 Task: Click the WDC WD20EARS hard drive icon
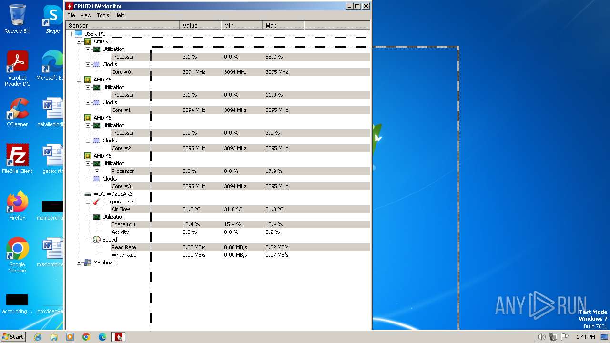(88, 194)
